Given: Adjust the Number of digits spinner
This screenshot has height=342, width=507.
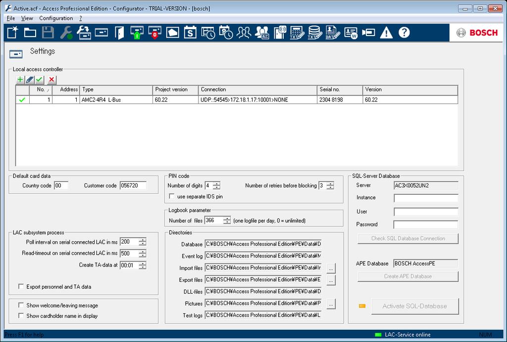Looking at the screenshot, I should tap(217, 185).
